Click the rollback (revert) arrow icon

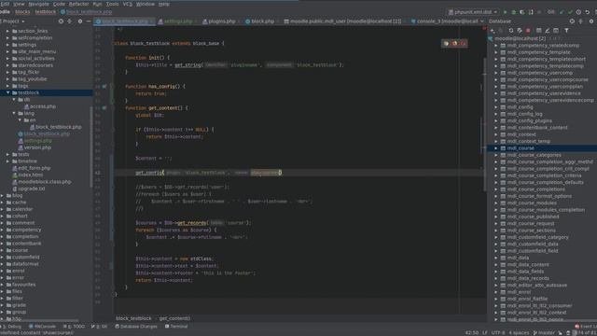pyautogui.click(x=587, y=12)
